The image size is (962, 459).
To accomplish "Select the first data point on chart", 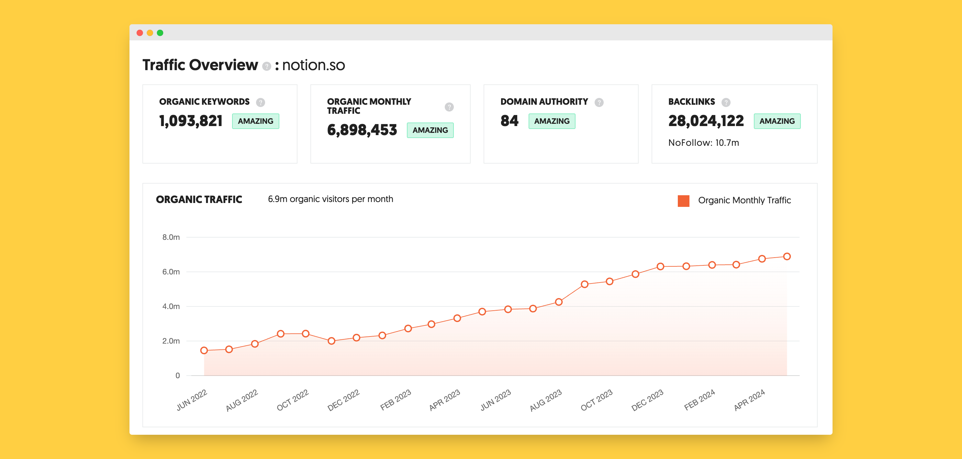I will click(204, 350).
